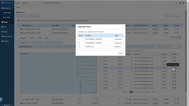Open more actions for KY_DEMO_DETAIL_10000
Image resolution: width=189 pixels, height=106 pixels.
[x=180, y=29]
